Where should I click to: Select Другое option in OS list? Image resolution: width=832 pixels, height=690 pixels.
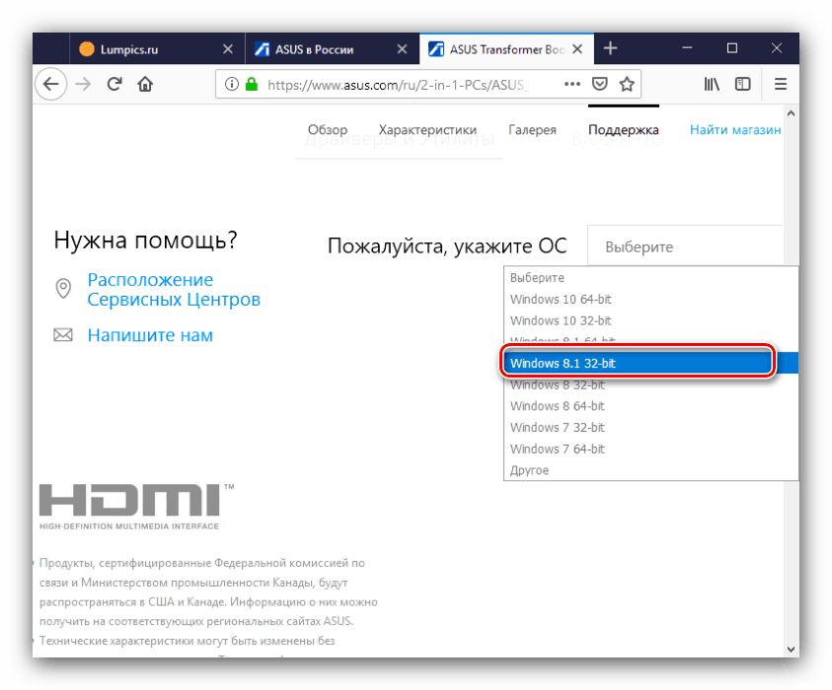click(x=650, y=470)
